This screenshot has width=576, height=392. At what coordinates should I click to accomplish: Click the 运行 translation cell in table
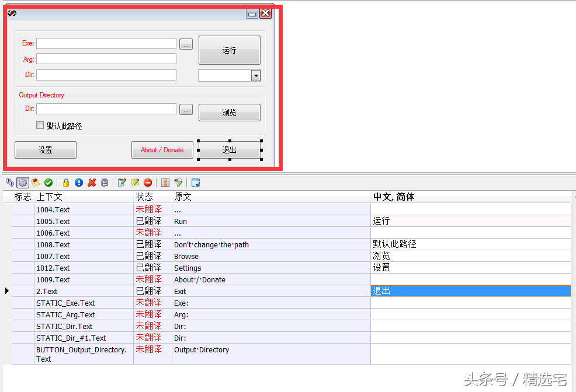click(471, 221)
